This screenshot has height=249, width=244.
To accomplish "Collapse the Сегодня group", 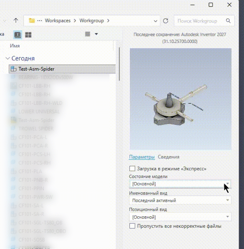I will pyautogui.click(x=7, y=58).
